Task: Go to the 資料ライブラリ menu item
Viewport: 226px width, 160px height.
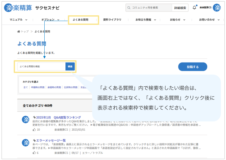Action: tap(112, 20)
